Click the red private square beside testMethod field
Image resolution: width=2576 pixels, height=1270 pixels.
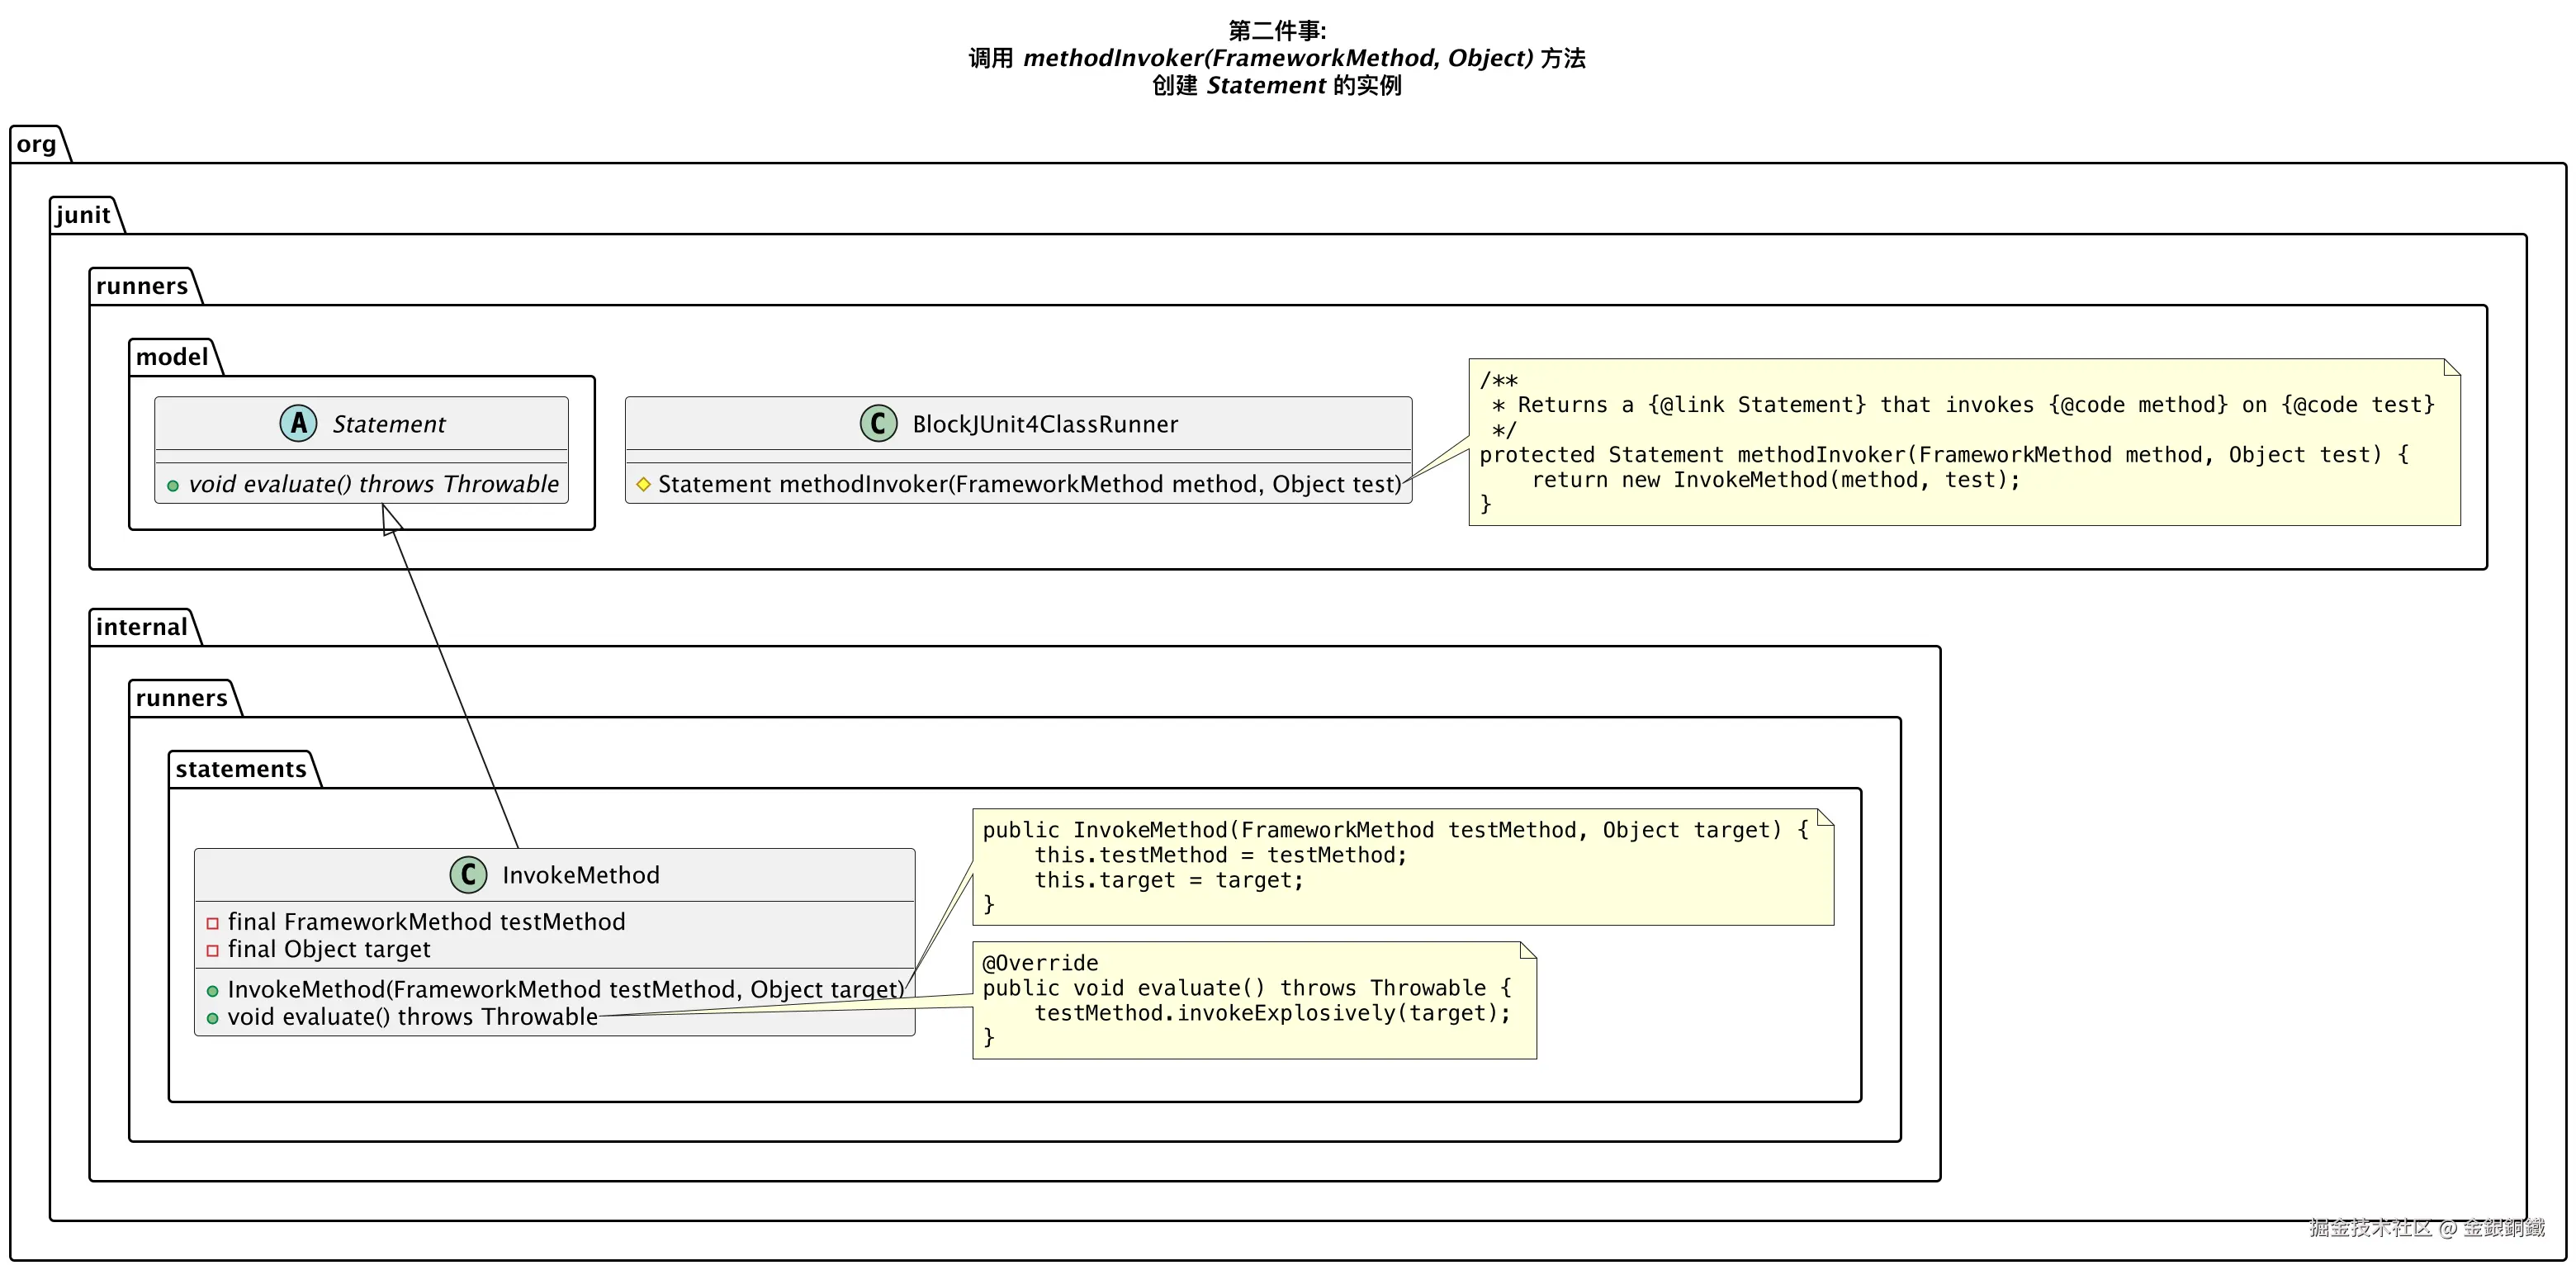pos(212,922)
